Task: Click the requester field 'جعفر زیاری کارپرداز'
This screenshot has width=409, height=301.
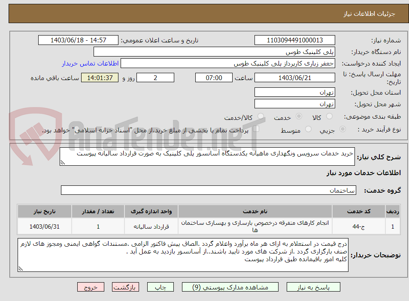Action: (228, 63)
